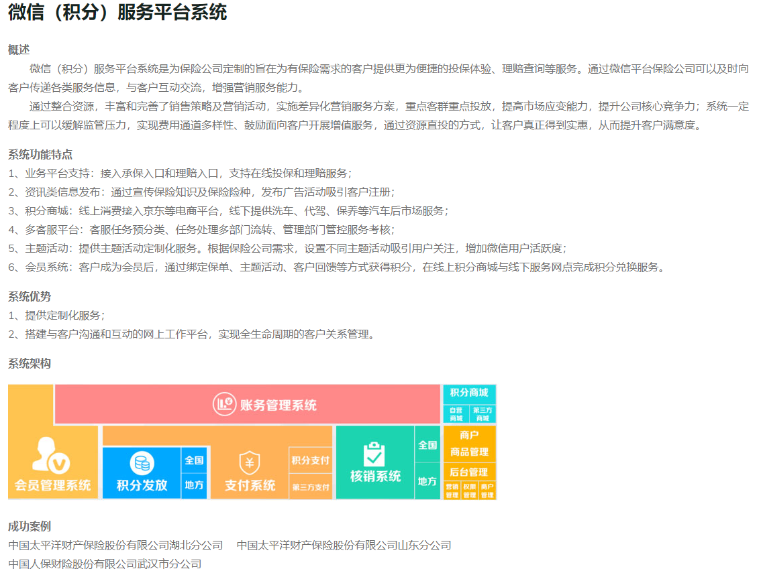
Task: Select 第三方支付 in payment system
Action: click(x=310, y=487)
